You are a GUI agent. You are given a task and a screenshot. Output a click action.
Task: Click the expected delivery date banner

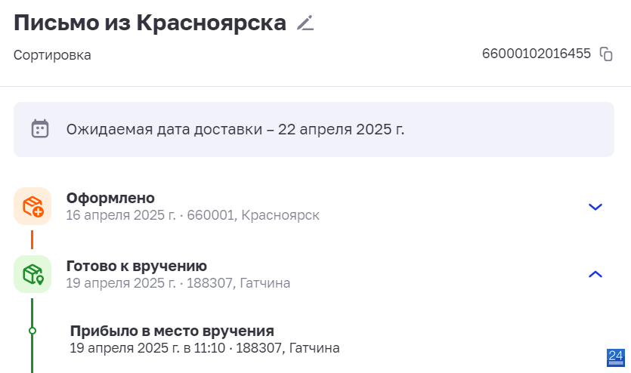click(314, 129)
